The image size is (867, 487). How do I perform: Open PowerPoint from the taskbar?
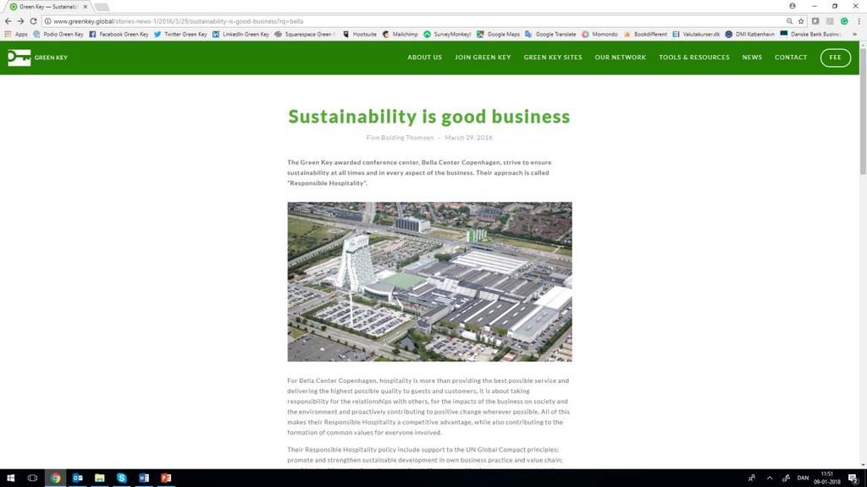point(166,479)
